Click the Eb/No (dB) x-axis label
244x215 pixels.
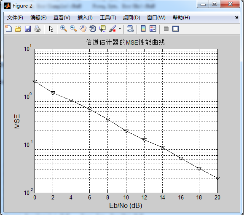(126, 205)
